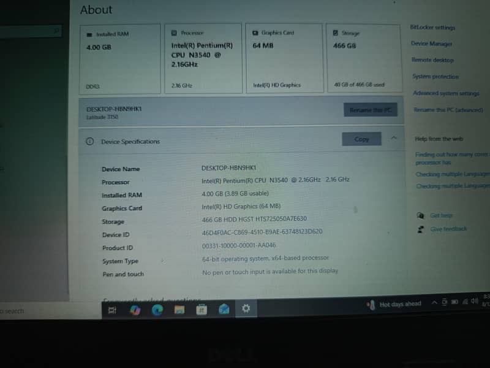Click 64-bit operating system text

265,258
